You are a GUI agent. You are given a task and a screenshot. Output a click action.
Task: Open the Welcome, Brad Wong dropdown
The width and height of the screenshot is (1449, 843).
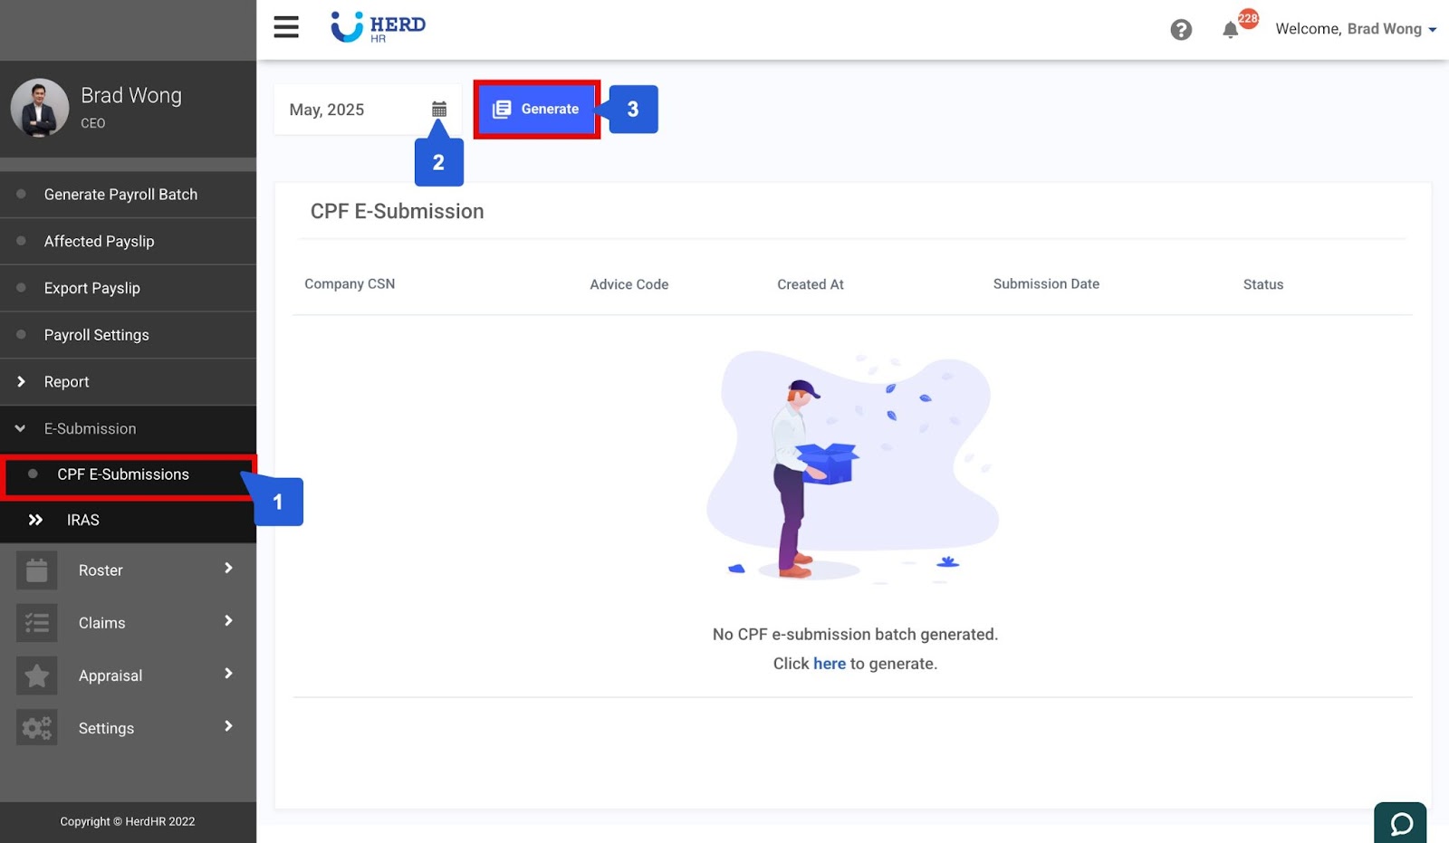tap(1355, 29)
